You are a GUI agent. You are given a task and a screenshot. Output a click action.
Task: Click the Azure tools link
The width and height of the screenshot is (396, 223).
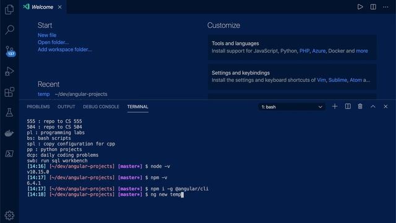319,51
